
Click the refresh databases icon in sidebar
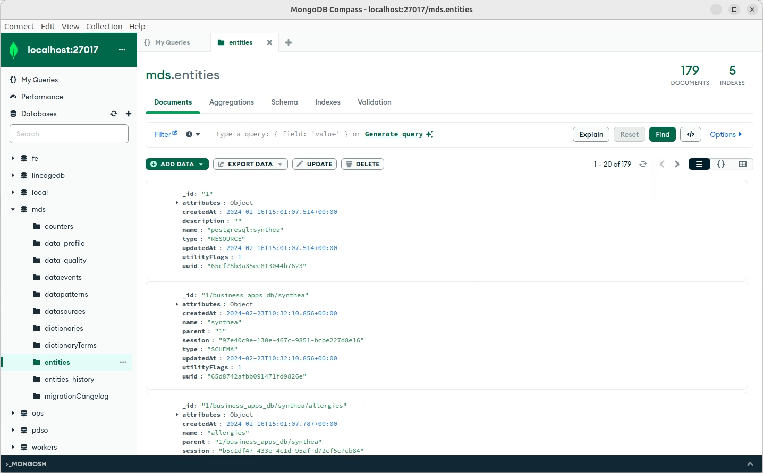114,114
